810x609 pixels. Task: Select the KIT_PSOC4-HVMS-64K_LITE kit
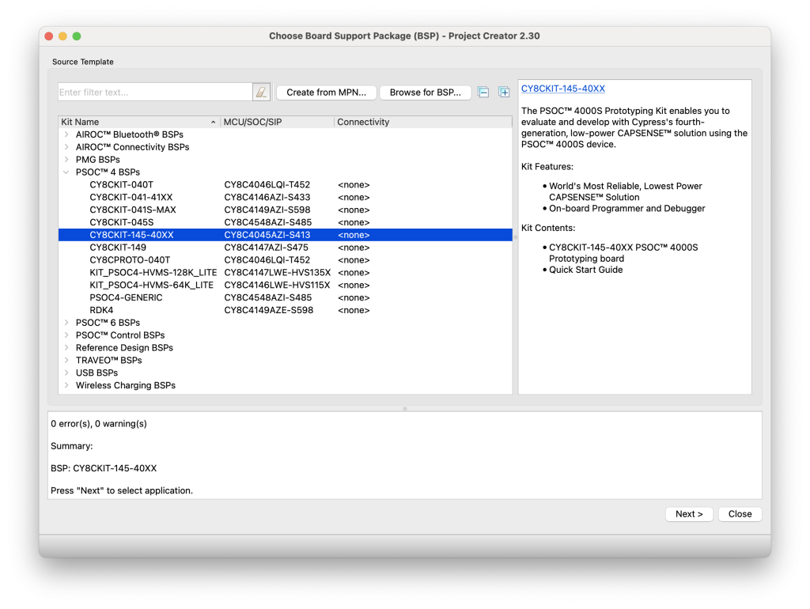pos(151,286)
